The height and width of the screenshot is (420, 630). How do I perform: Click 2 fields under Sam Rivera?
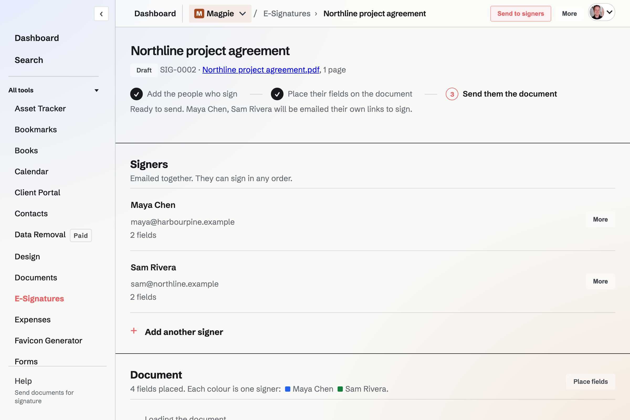(x=143, y=297)
